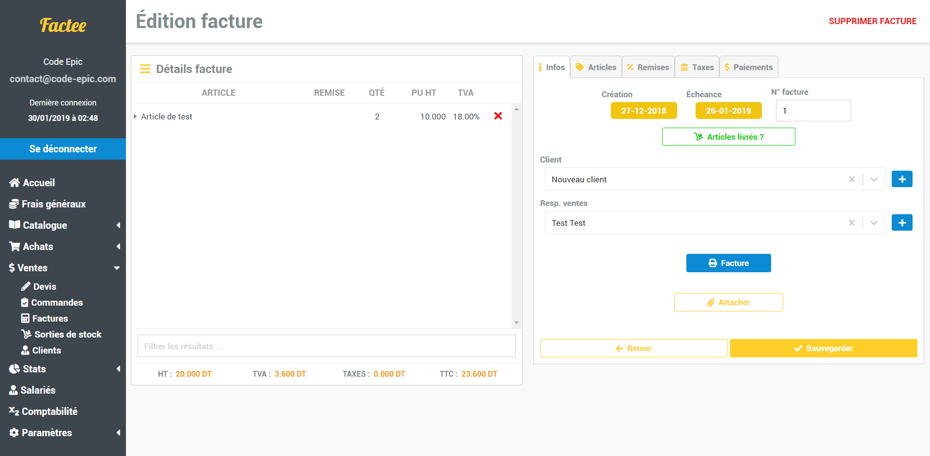Clear the Nouveau client selection

[851, 179]
